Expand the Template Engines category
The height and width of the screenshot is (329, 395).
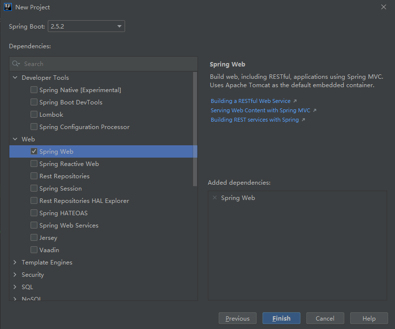pyautogui.click(x=15, y=262)
